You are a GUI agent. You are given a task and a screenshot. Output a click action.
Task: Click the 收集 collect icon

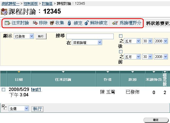tap(52, 23)
